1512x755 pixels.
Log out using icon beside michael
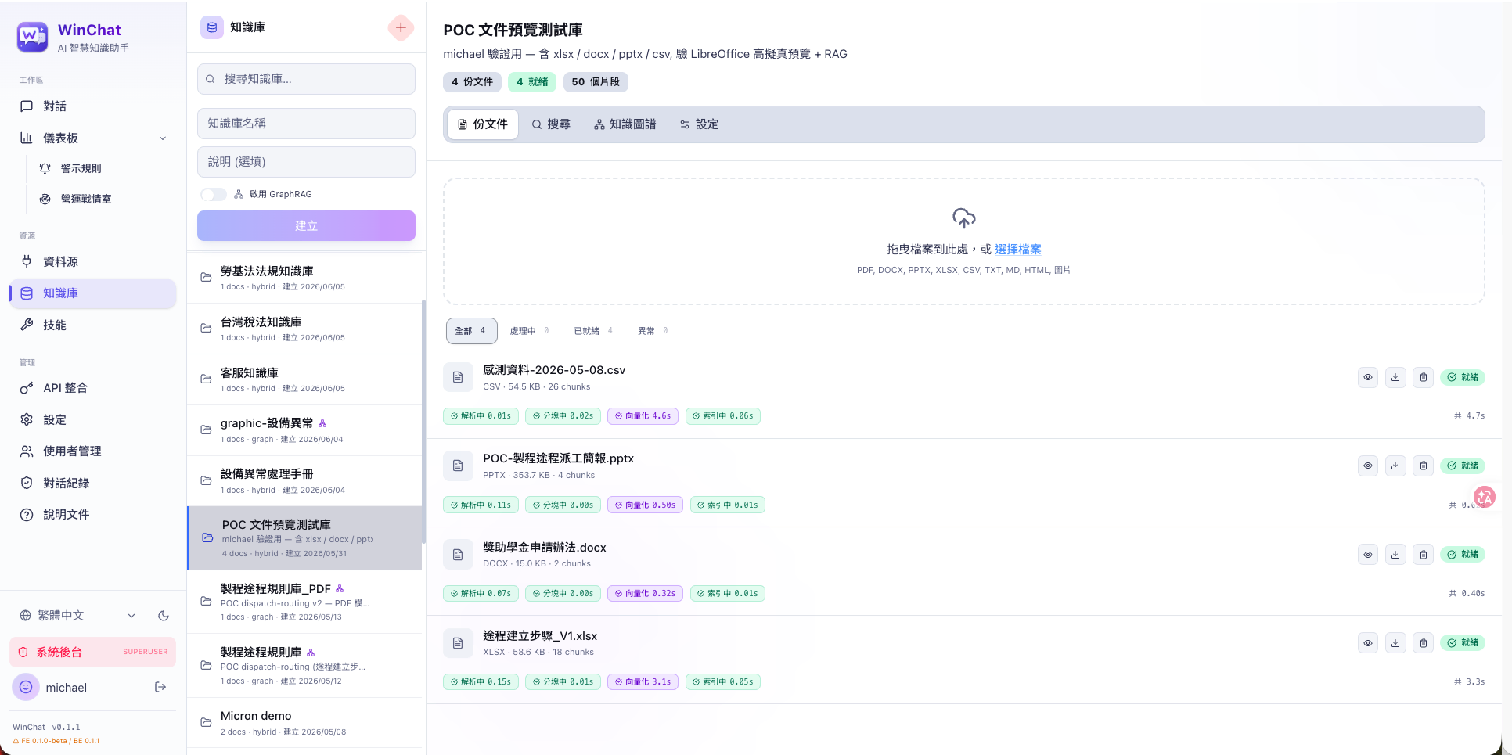tap(160, 687)
